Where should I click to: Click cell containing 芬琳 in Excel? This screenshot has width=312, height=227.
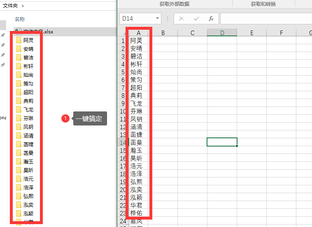coord(139,111)
